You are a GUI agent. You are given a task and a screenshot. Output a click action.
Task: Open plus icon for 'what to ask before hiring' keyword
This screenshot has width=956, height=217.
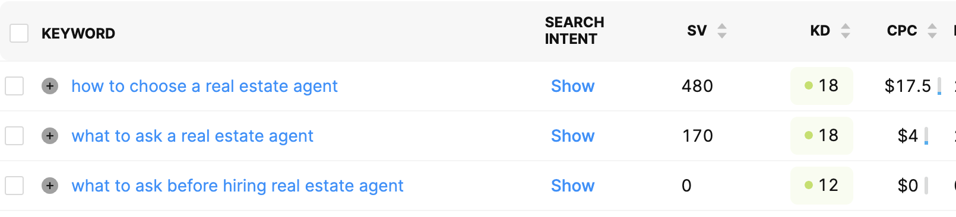[50, 186]
